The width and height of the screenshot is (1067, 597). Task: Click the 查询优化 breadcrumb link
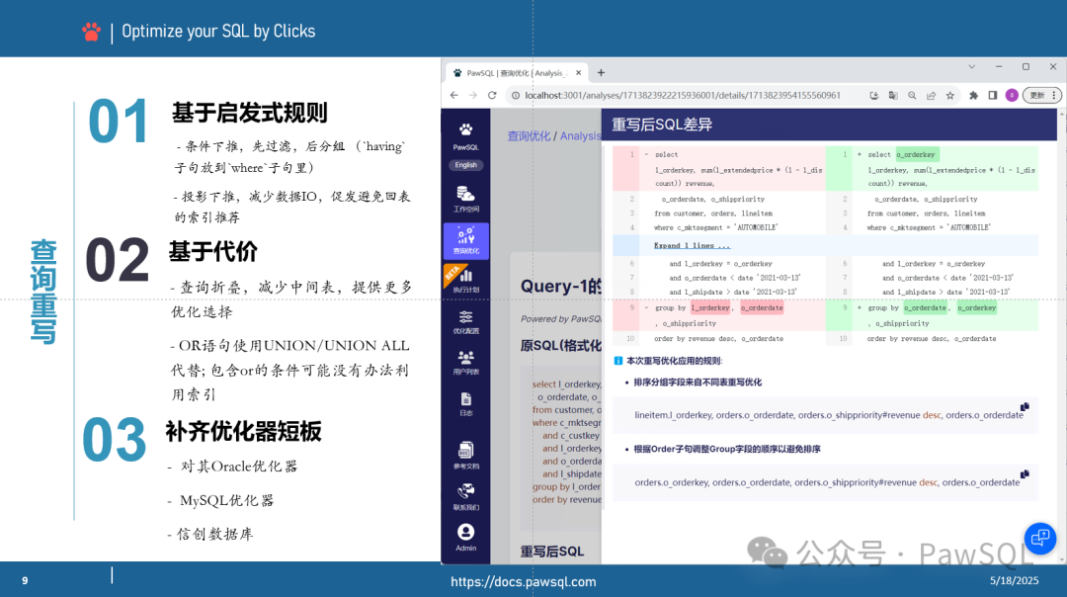(x=529, y=135)
